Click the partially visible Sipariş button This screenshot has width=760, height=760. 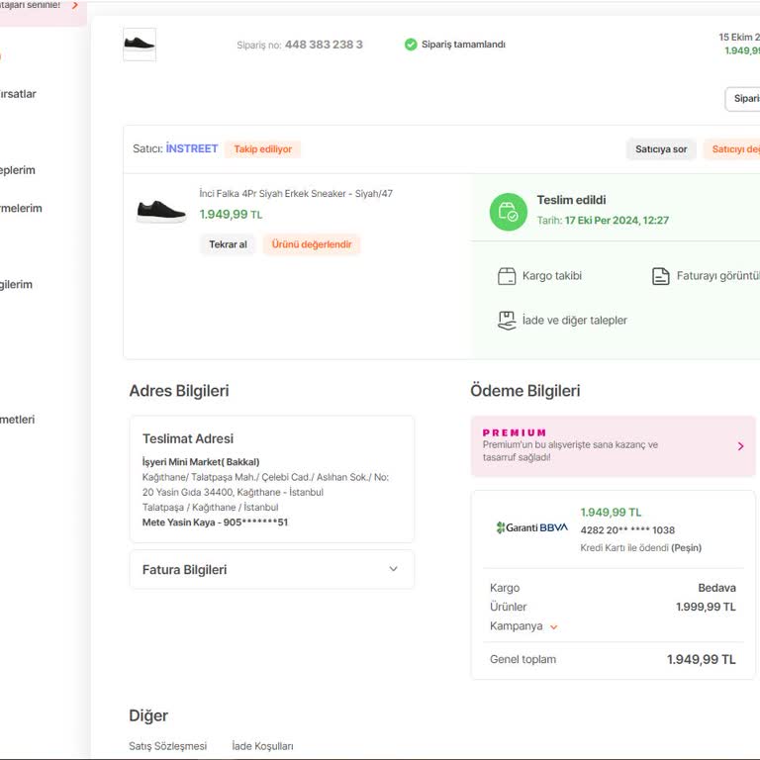(x=742, y=99)
